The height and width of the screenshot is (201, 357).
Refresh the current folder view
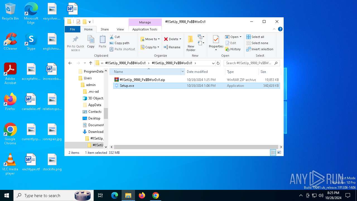point(218,63)
